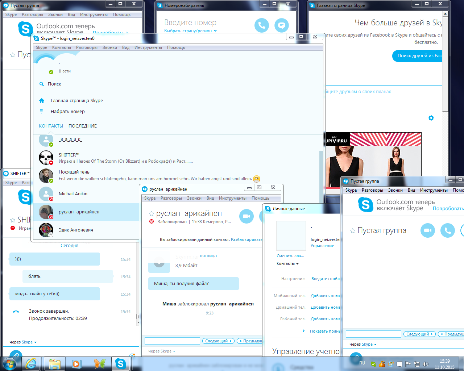The height and width of the screenshot is (371, 464).
Task: Click the Skype taskbar button
Action: [121, 364]
